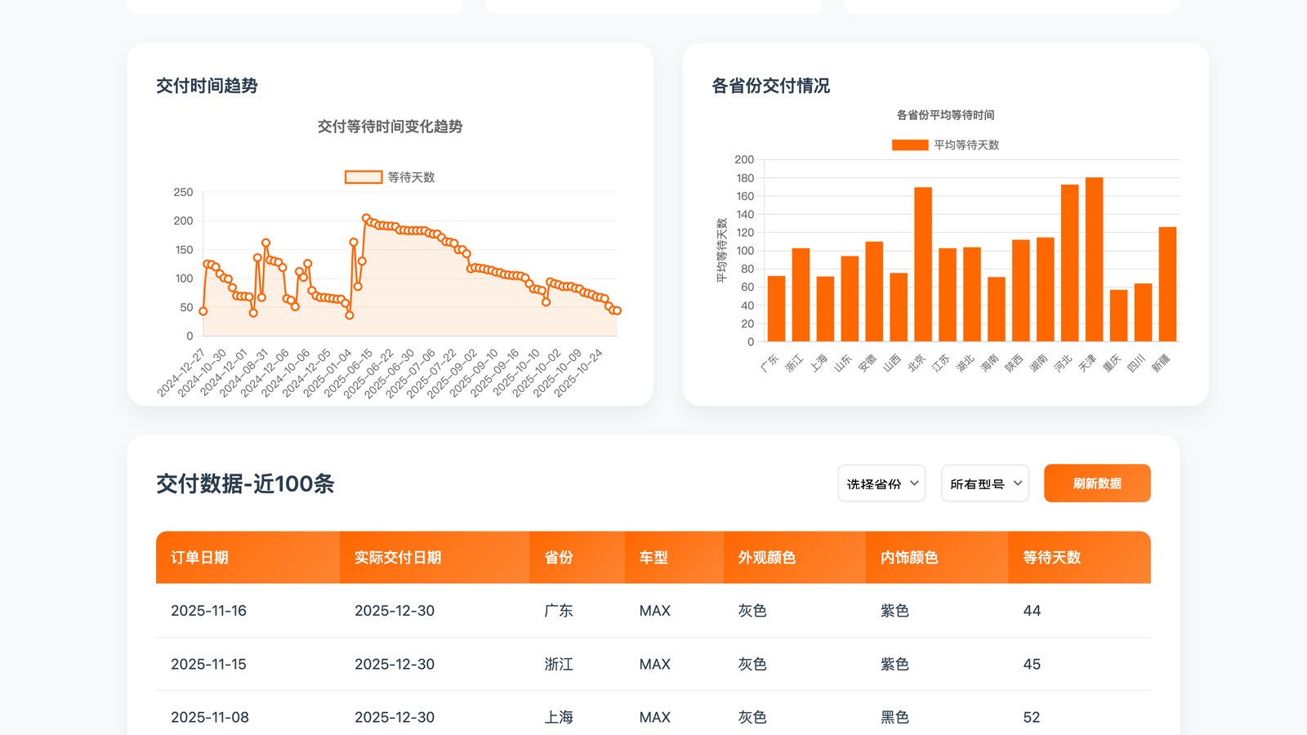Screen dimensions: 1307x735
Task: Click the 省份 column header
Action: coord(577,558)
